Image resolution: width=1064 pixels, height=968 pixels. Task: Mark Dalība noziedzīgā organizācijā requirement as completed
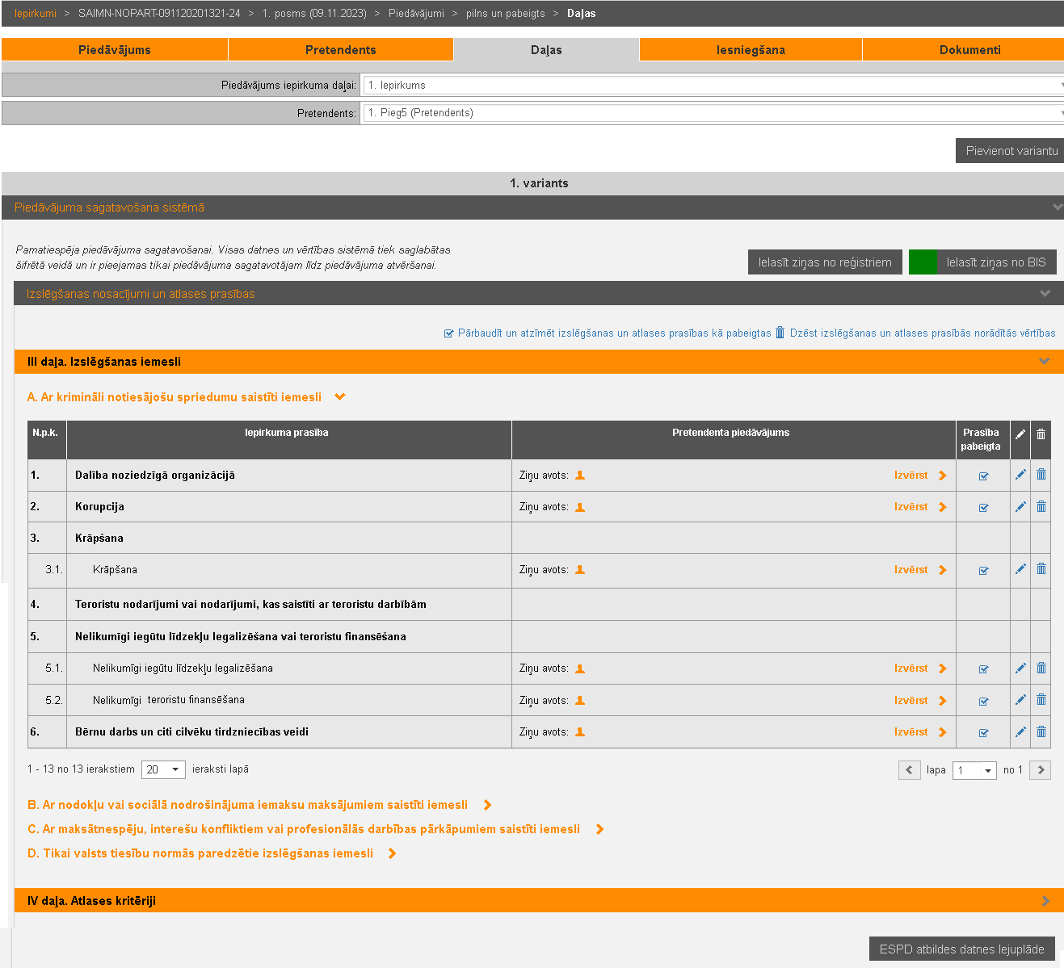pos(983,476)
